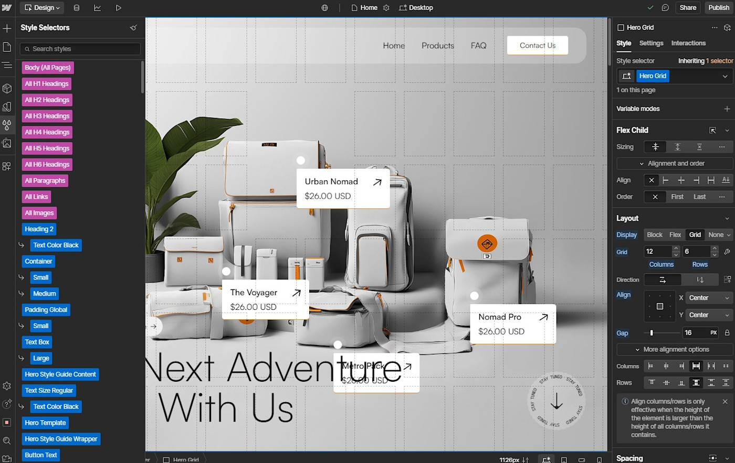Open the search magnifier in left sidebar
Screen dimensions: 735x463
(7, 441)
